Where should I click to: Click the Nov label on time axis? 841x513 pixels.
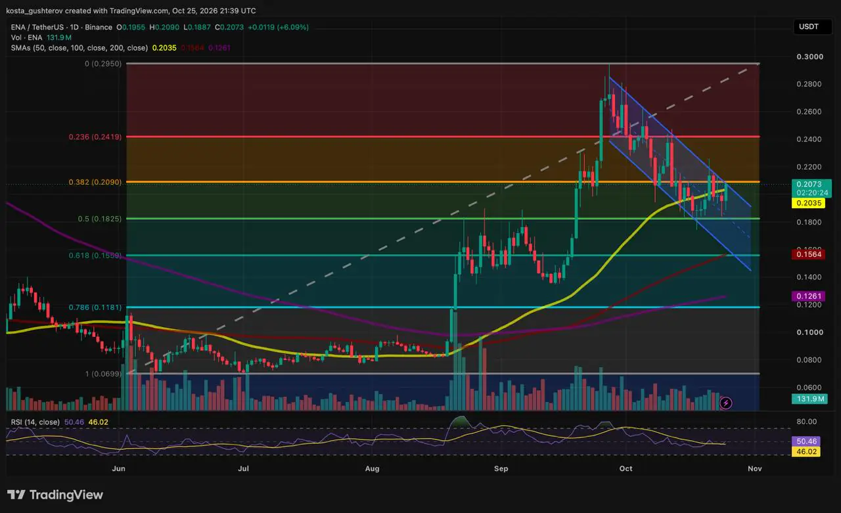[754, 468]
